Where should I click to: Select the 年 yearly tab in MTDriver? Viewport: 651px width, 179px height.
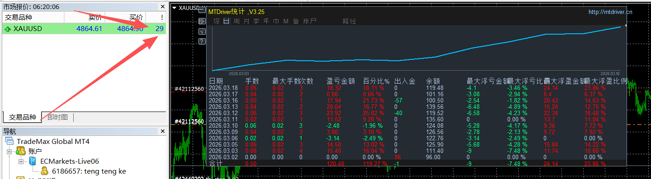pyautogui.click(x=266, y=21)
